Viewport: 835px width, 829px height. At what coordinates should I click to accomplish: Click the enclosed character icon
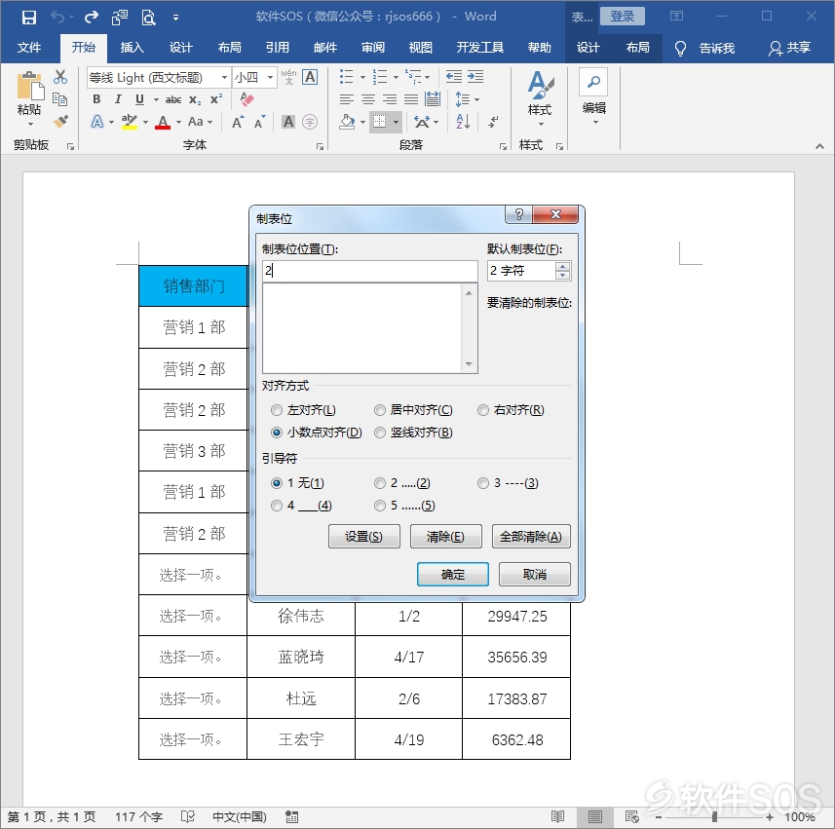(x=310, y=122)
